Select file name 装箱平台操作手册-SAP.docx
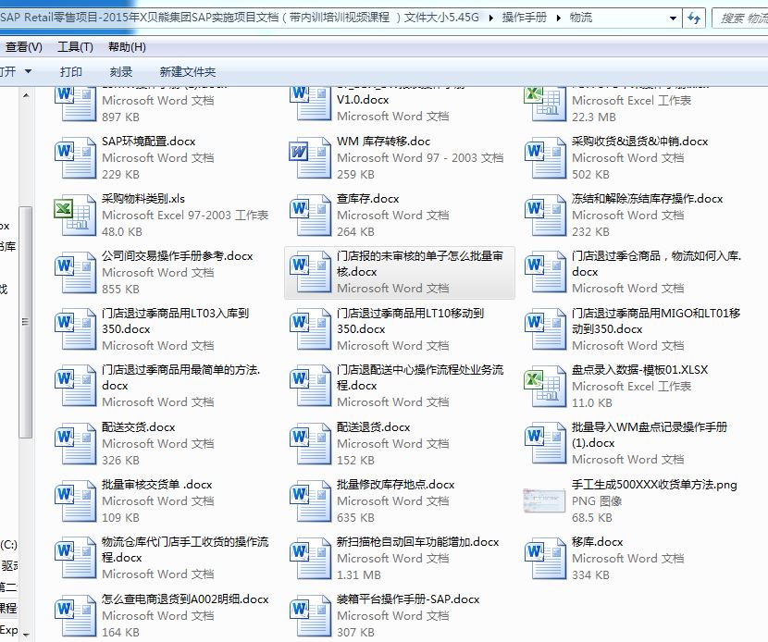 click(408, 599)
